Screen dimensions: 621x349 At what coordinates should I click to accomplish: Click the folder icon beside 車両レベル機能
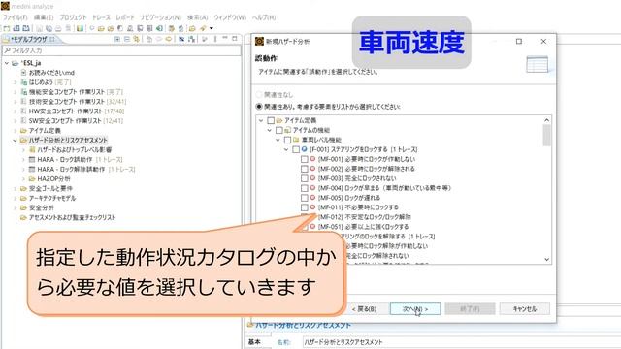pos(295,140)
